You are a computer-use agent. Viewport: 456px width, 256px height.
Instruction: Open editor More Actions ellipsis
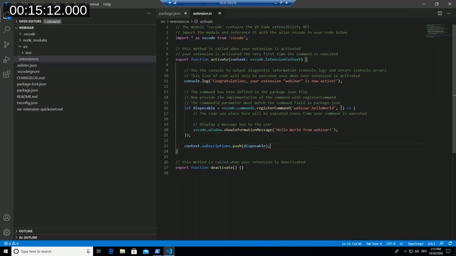pyautogui.click(x=449, y=13)
